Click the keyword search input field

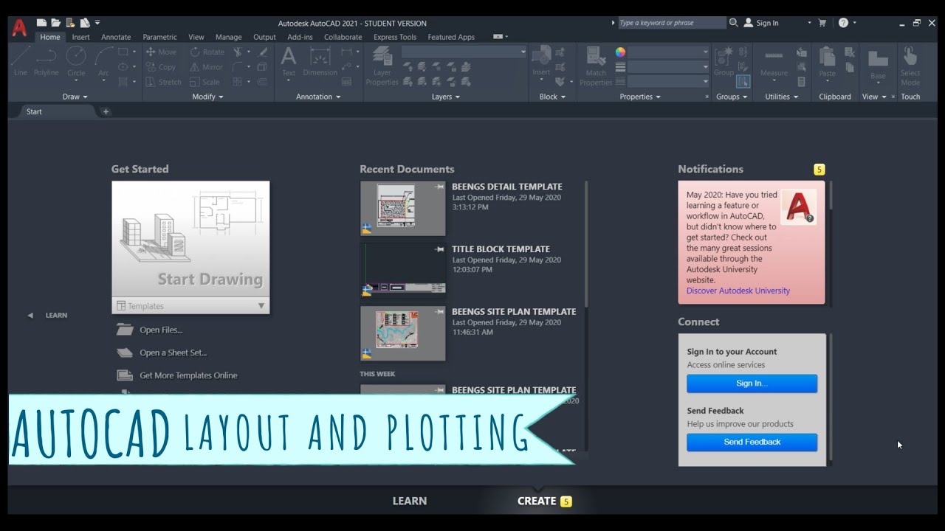671,23
